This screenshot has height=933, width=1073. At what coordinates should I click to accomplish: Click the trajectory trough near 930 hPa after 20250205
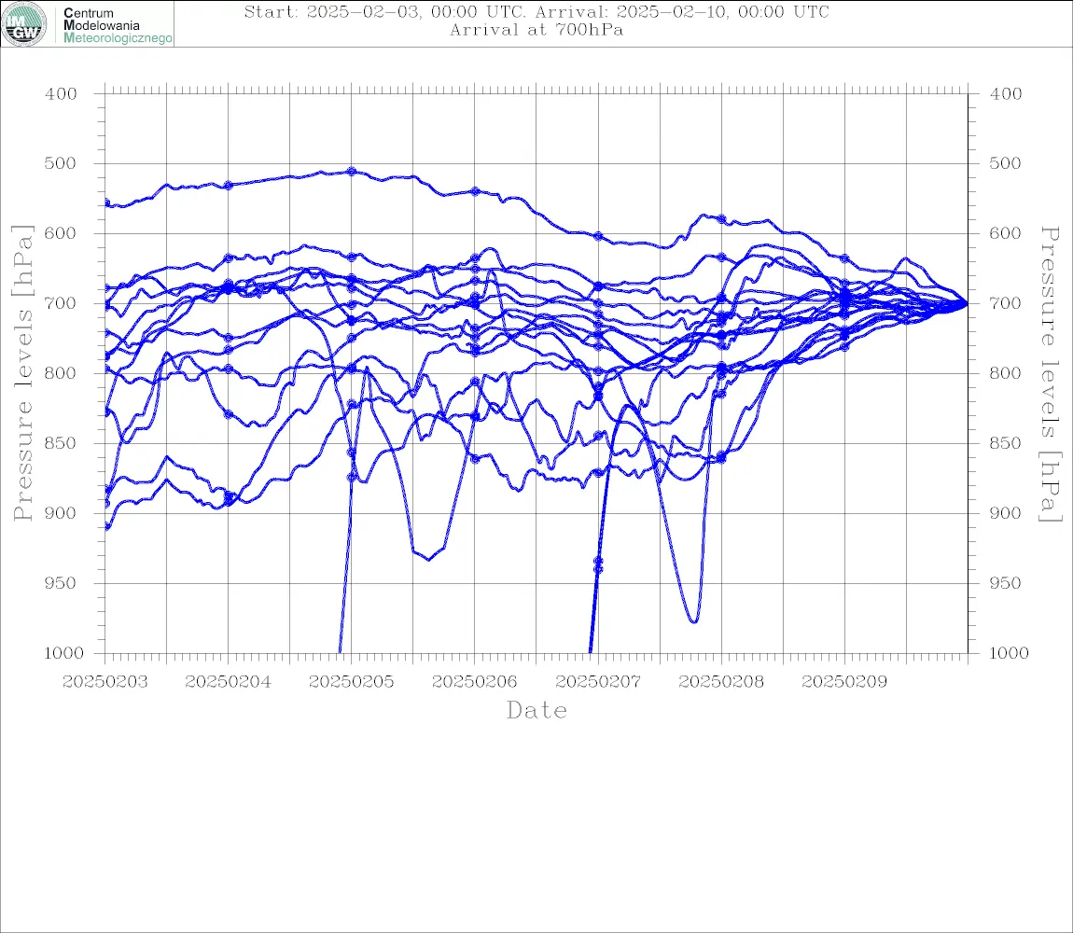pos(428,559)
